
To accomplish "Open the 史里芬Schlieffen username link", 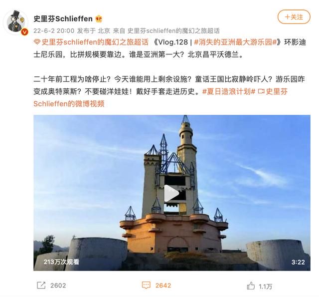I will click(x=63, y=19).
